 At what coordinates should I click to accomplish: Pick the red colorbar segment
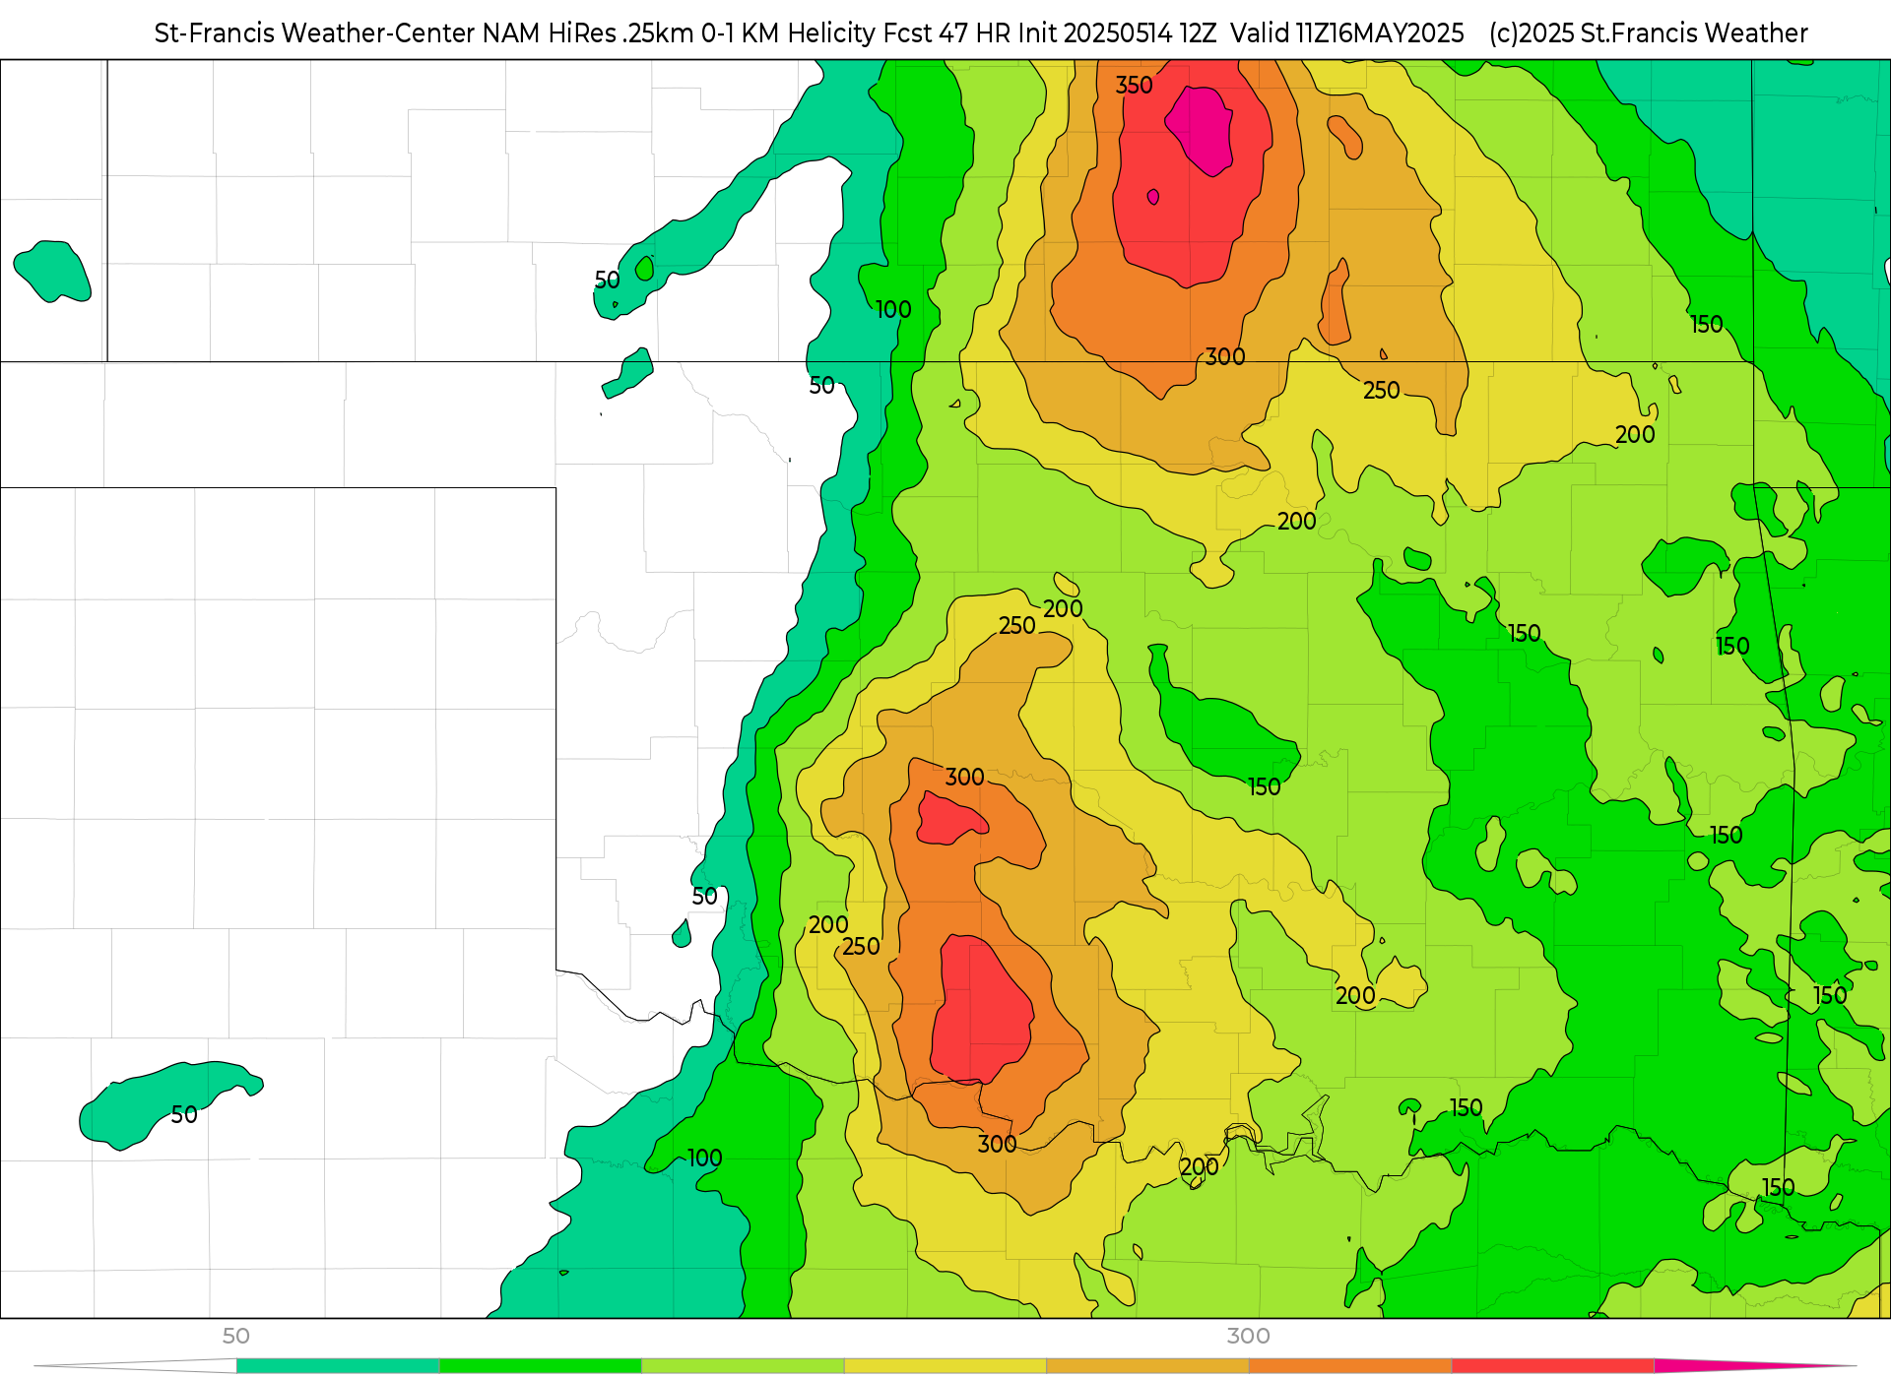(1553, 1365)
